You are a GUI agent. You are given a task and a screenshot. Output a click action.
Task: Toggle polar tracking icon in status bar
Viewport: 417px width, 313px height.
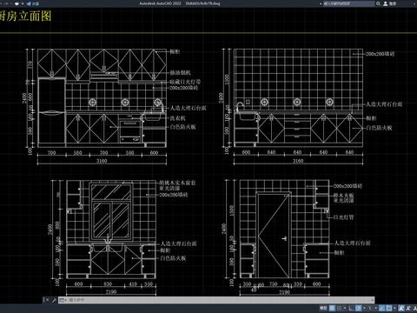click(358, 308)
